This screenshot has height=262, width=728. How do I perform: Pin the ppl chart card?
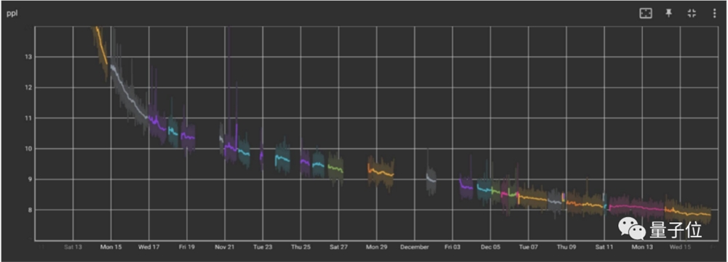[x=668, y=13]
